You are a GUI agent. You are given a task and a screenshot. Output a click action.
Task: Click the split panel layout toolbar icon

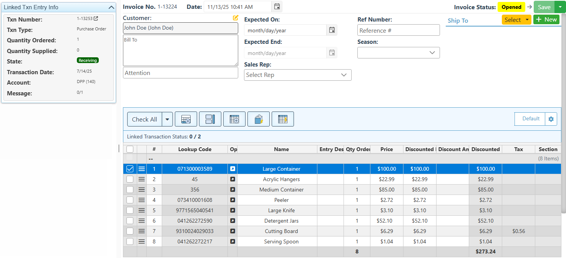[210, 119]
